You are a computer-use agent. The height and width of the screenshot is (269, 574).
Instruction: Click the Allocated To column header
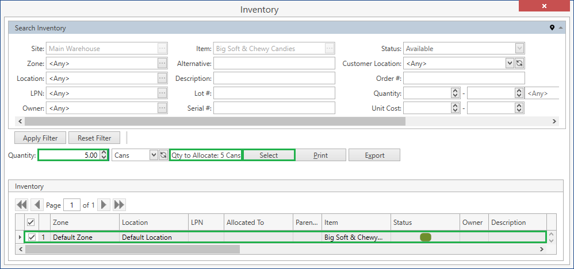tap(258, 223)
